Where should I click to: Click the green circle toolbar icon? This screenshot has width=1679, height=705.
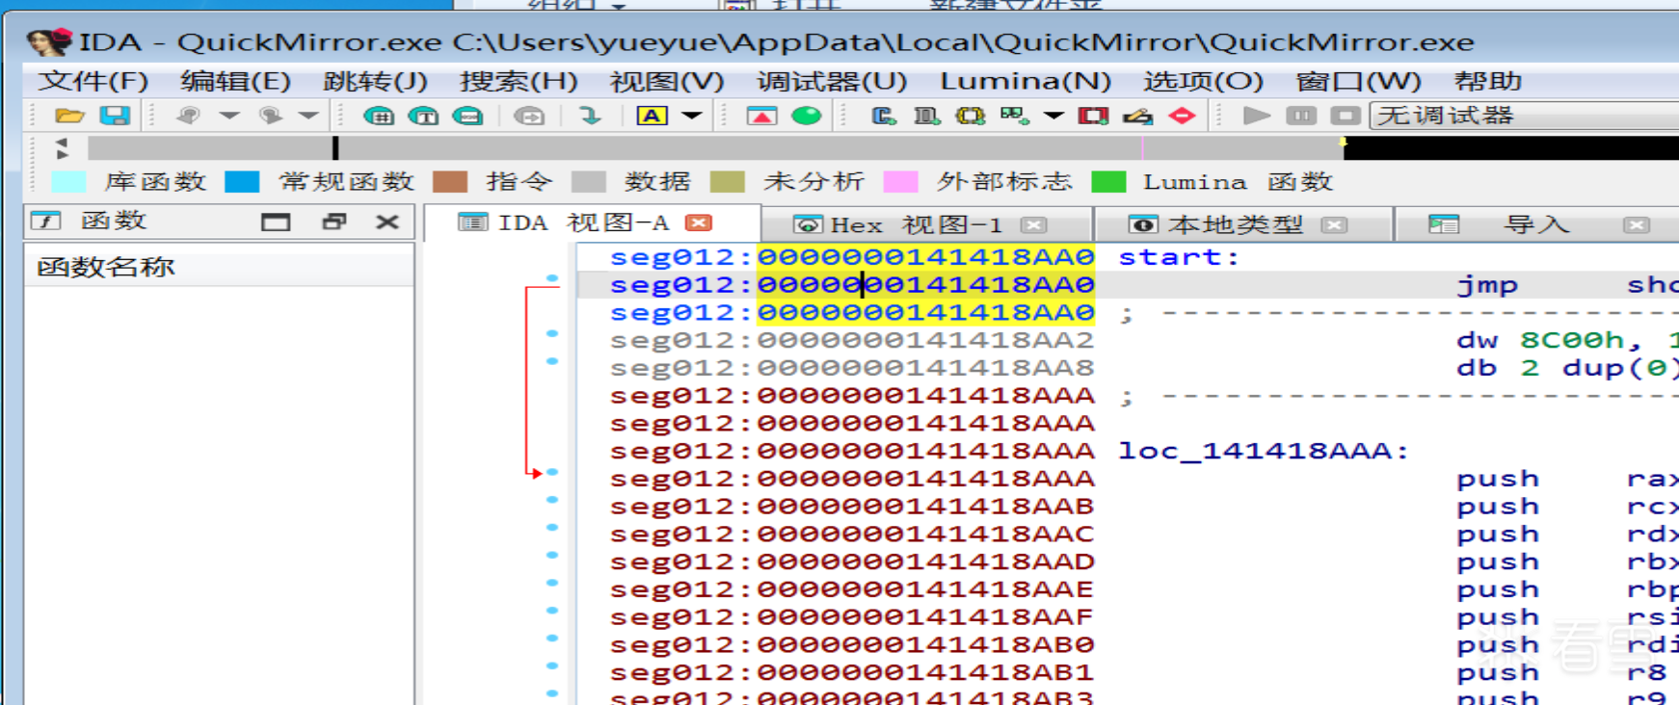pos(807,117)
